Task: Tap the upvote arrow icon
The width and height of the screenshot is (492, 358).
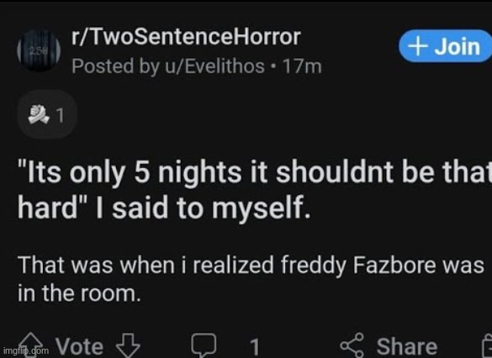Action: pyautogui.click(x=30, y=345)
